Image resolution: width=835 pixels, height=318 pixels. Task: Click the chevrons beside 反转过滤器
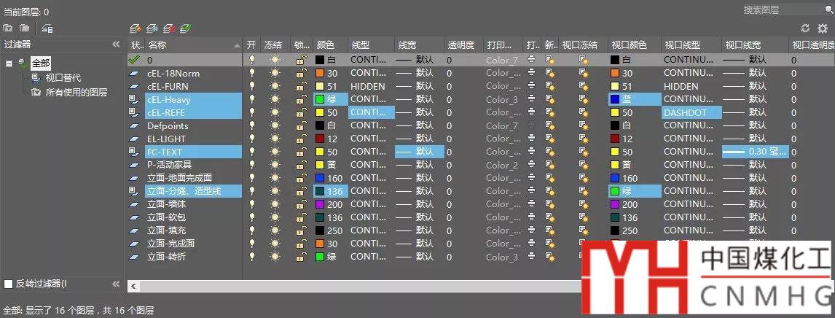pos(116,284)
